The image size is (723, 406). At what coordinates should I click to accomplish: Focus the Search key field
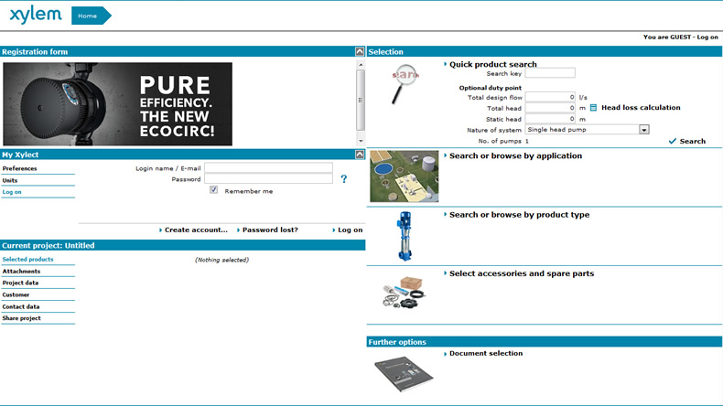point(550,73)
